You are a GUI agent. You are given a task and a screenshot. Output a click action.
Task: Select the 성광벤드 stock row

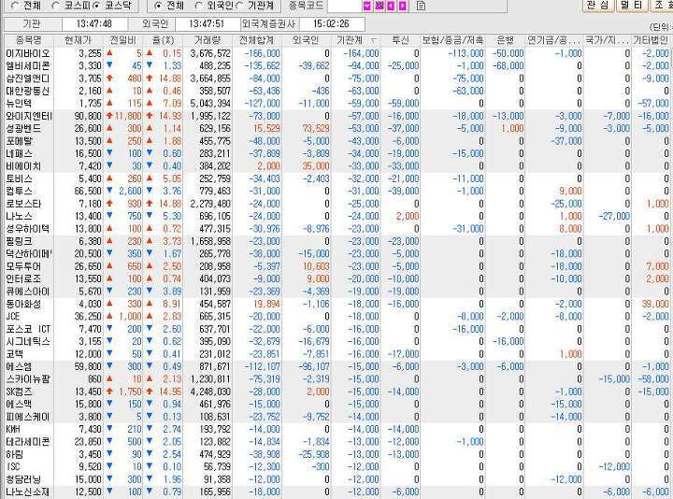click(x=336, y=128)
